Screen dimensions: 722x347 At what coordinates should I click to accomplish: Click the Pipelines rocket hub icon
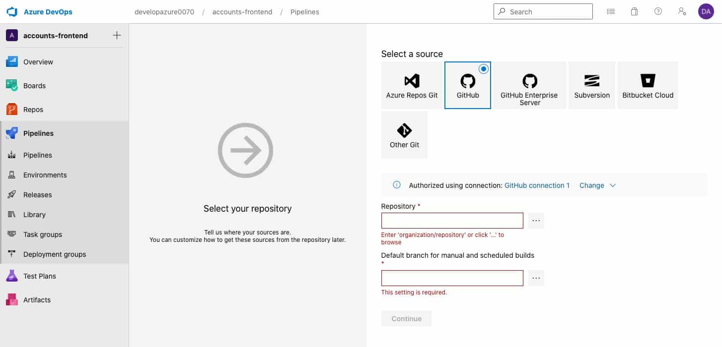12,133
